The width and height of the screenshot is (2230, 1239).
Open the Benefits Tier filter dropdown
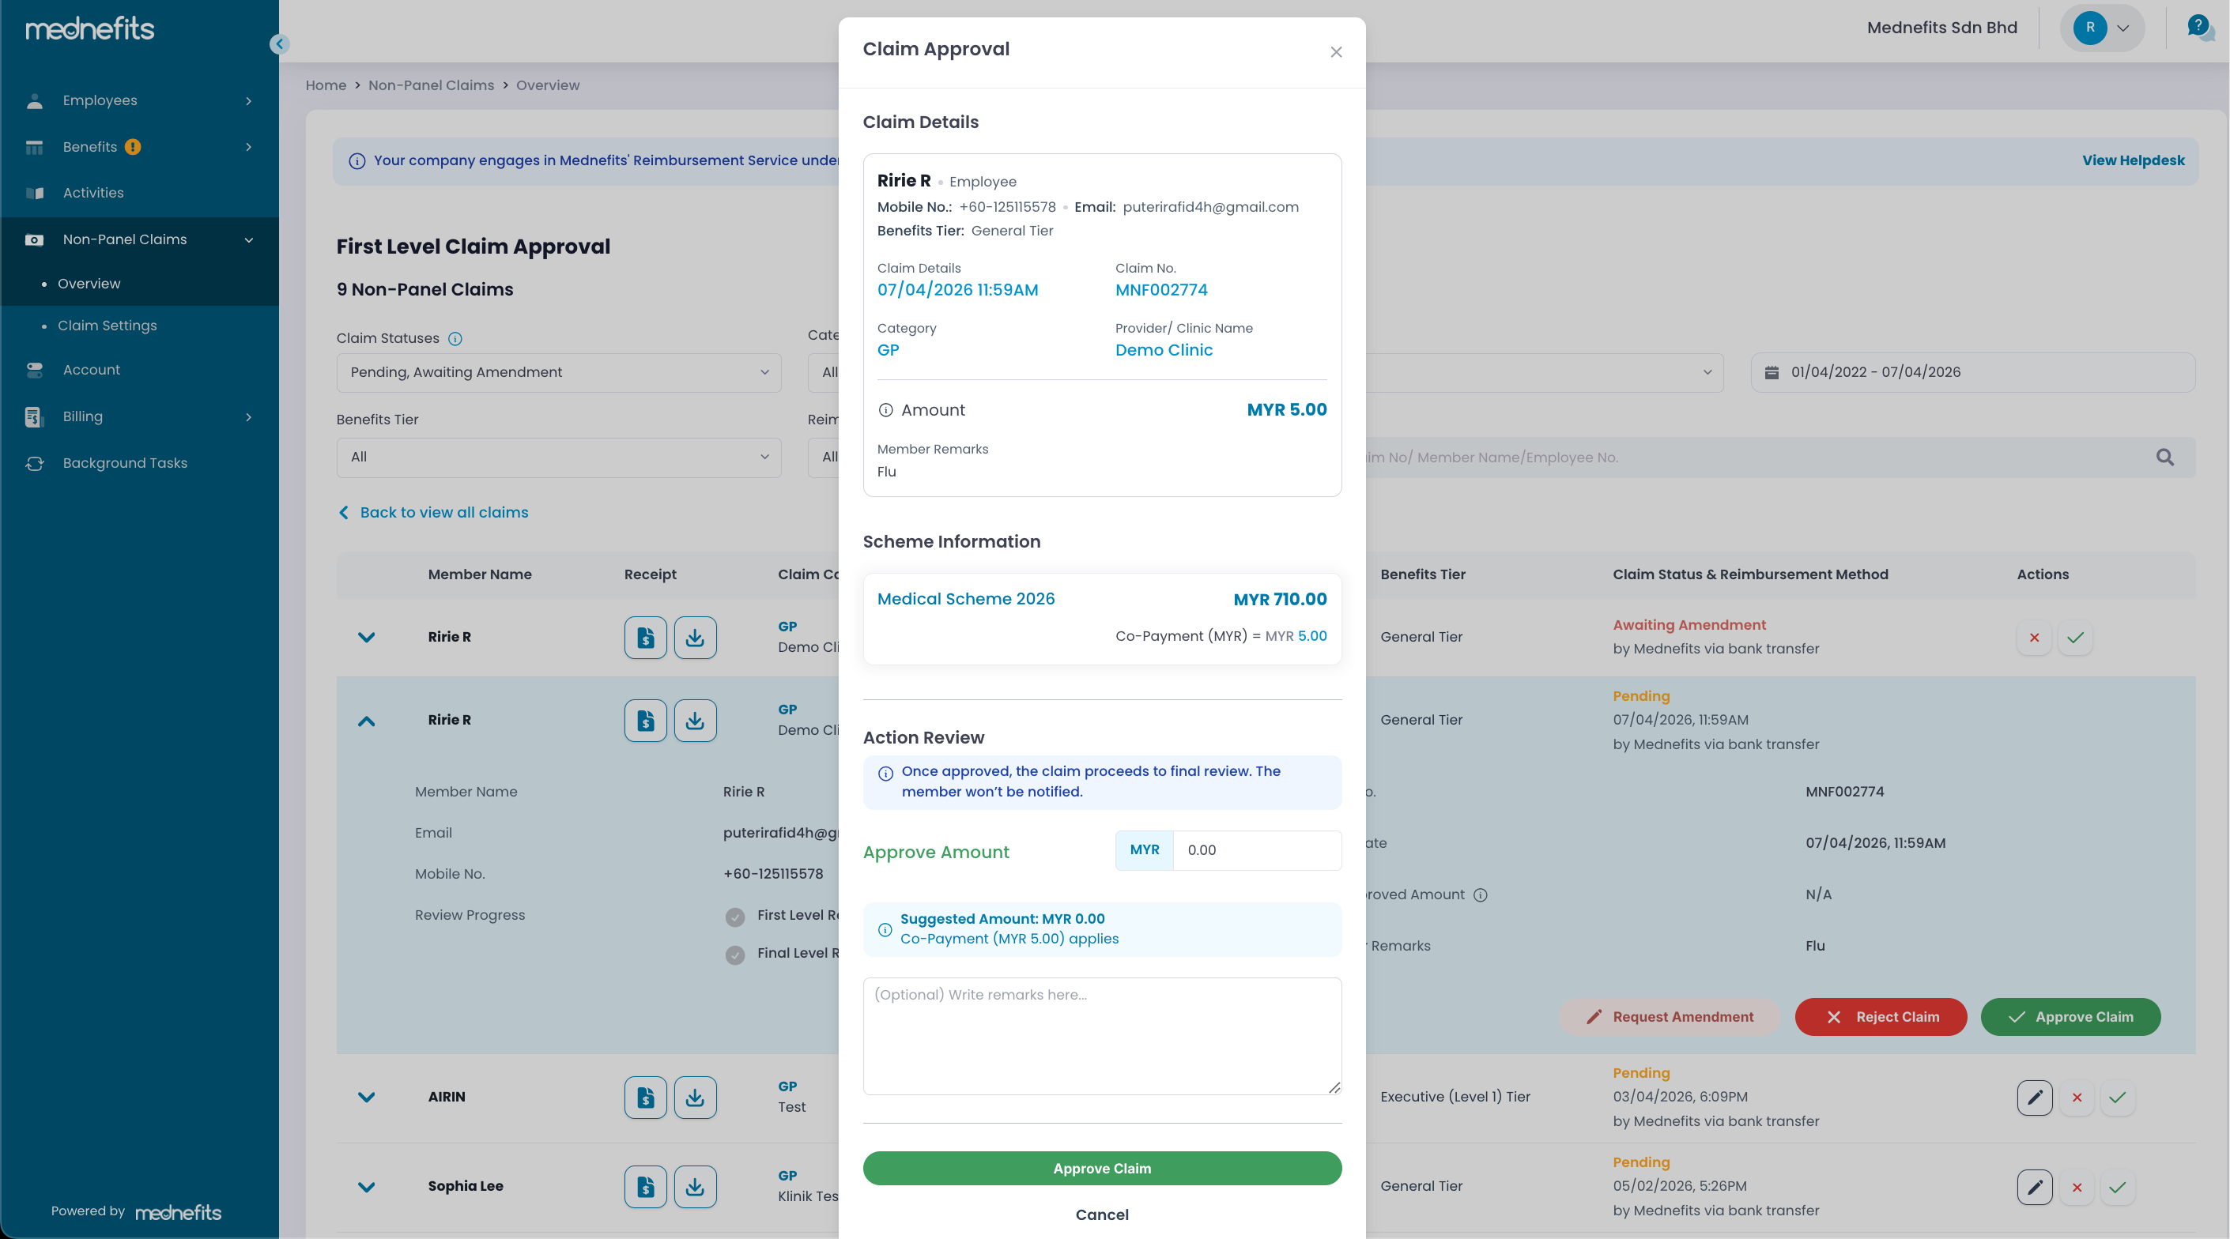pos(558,457)
